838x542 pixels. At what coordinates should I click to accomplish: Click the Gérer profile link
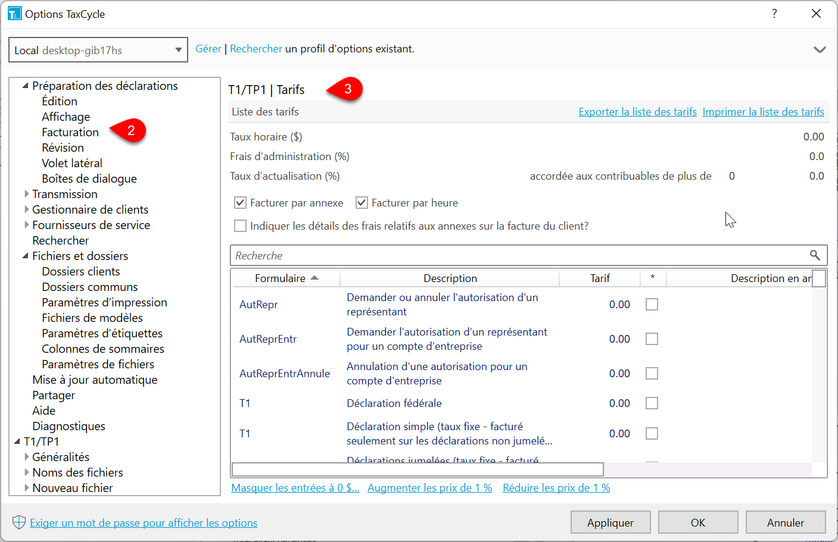[208, 49]
